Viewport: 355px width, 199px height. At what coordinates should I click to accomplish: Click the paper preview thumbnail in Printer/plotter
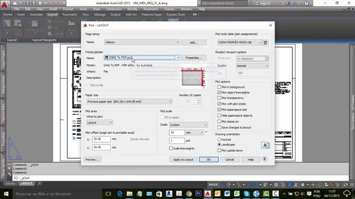coord(194,77)
